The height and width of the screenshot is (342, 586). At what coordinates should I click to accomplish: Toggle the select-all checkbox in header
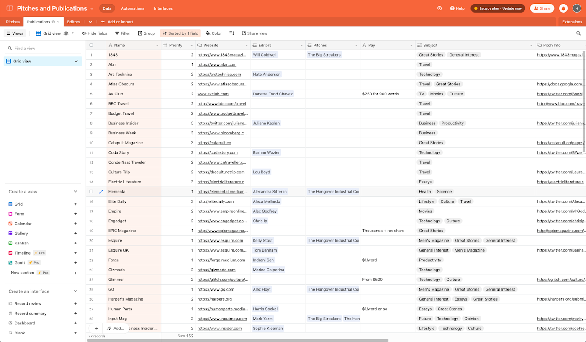[91, 45]
